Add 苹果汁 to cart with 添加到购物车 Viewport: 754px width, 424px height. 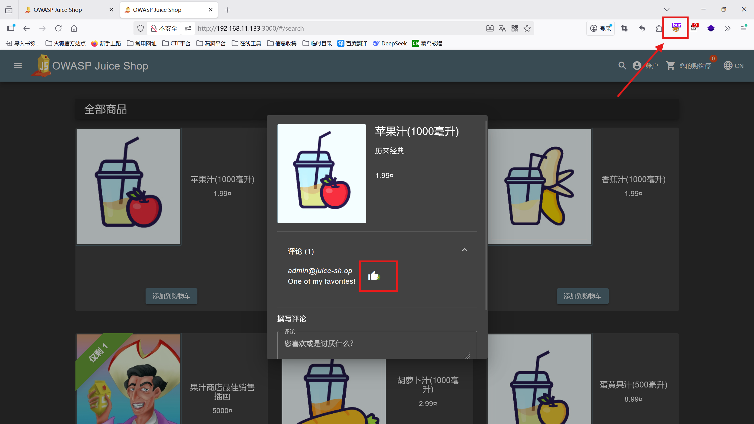(171, 296)
